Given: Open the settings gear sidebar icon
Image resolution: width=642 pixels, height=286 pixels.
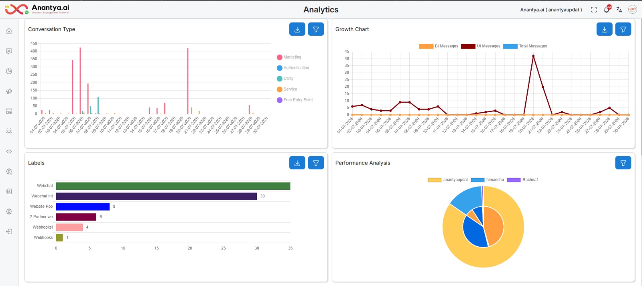Looking at the screenshot, I should coord(9,212).
